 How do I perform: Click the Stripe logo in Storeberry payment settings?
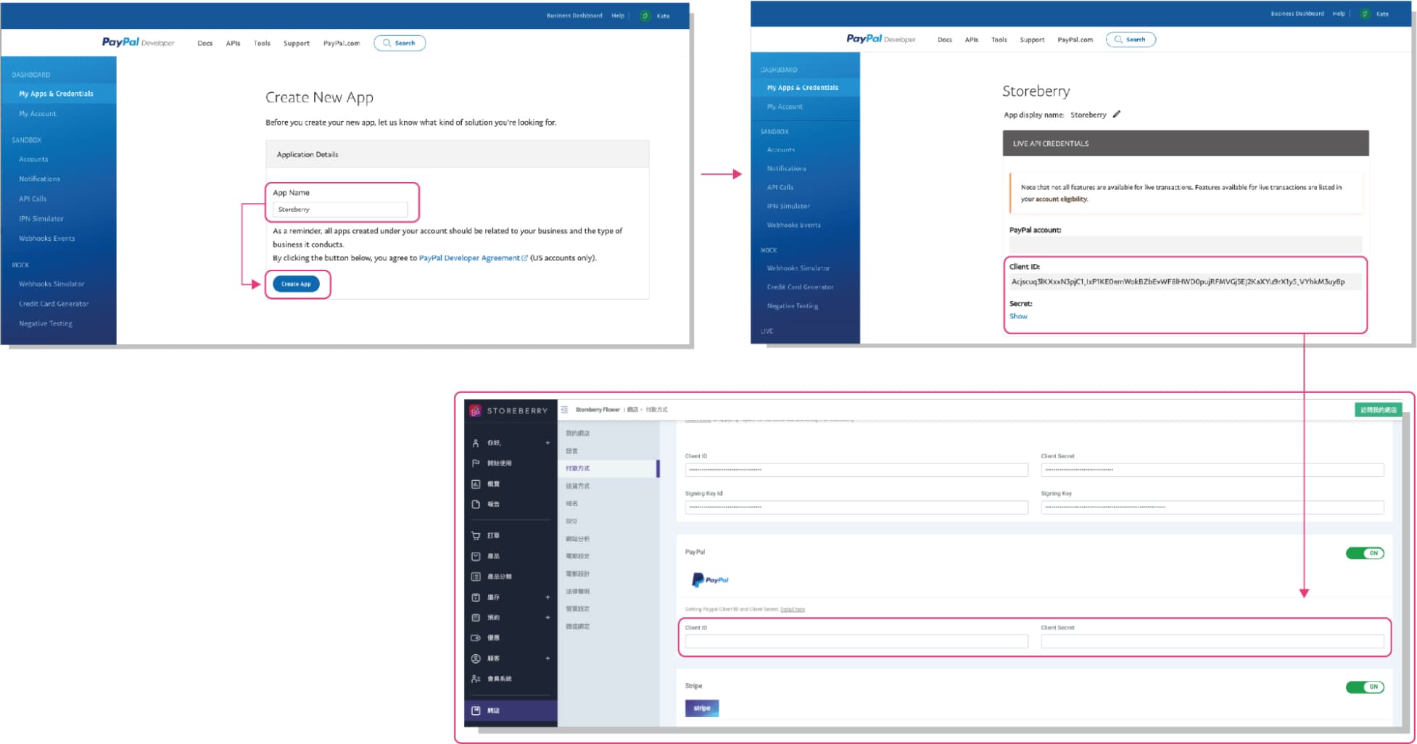pyautogui.click(x=702, y=708)
